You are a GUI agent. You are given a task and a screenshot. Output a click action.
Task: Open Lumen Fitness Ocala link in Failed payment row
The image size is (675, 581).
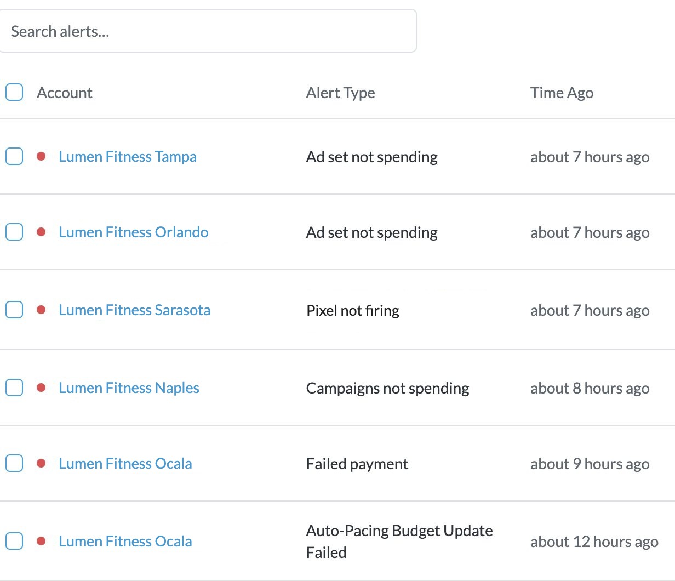pos(125,464)
